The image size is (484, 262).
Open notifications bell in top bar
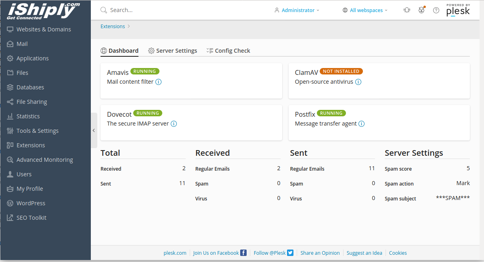406,10
